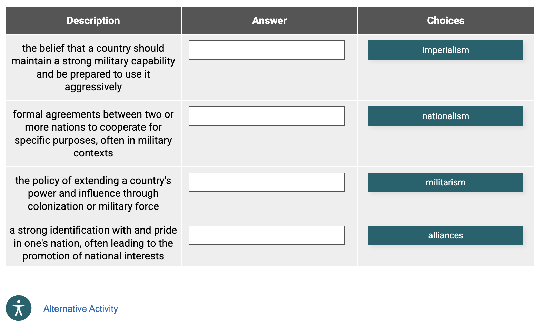Click the teal circle around the accessibility symbol
This screenshot has width=556, height=326.
[x=19, y=308]
